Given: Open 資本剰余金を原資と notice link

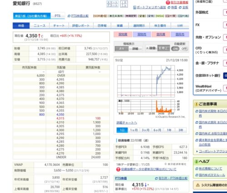Looking at the screenshot, I should tap(213, 142).
